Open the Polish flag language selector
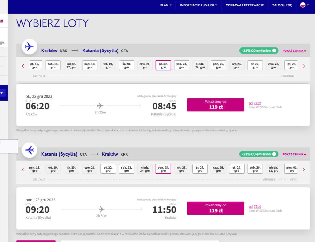 tap(304, 5)
